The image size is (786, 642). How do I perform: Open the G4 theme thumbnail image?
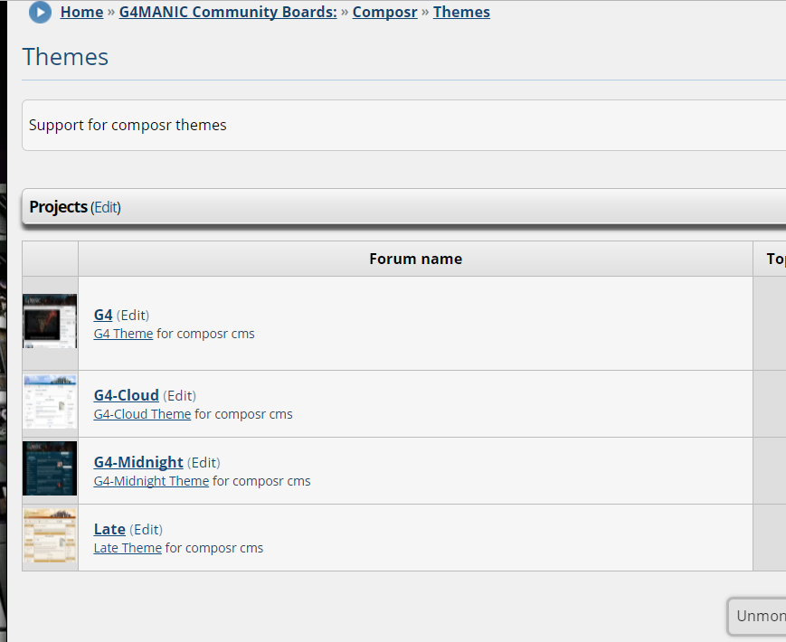pos(50,321)
